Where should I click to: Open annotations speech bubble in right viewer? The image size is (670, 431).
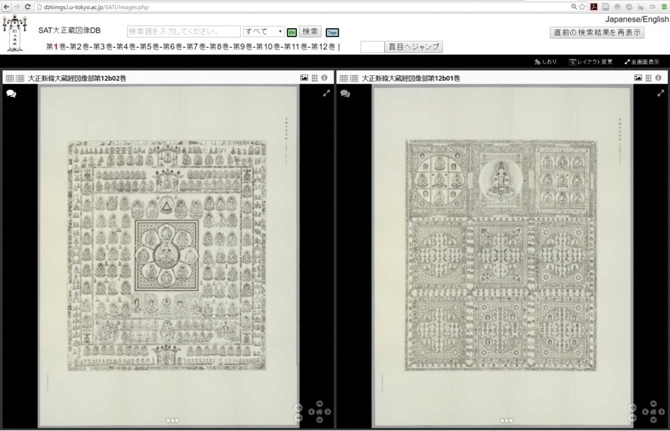pyautogui.click(x=345, y=94)
